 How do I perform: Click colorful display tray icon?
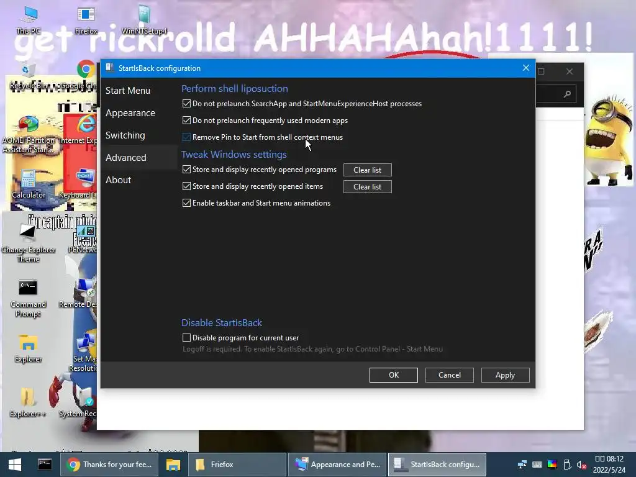point(552,465)
